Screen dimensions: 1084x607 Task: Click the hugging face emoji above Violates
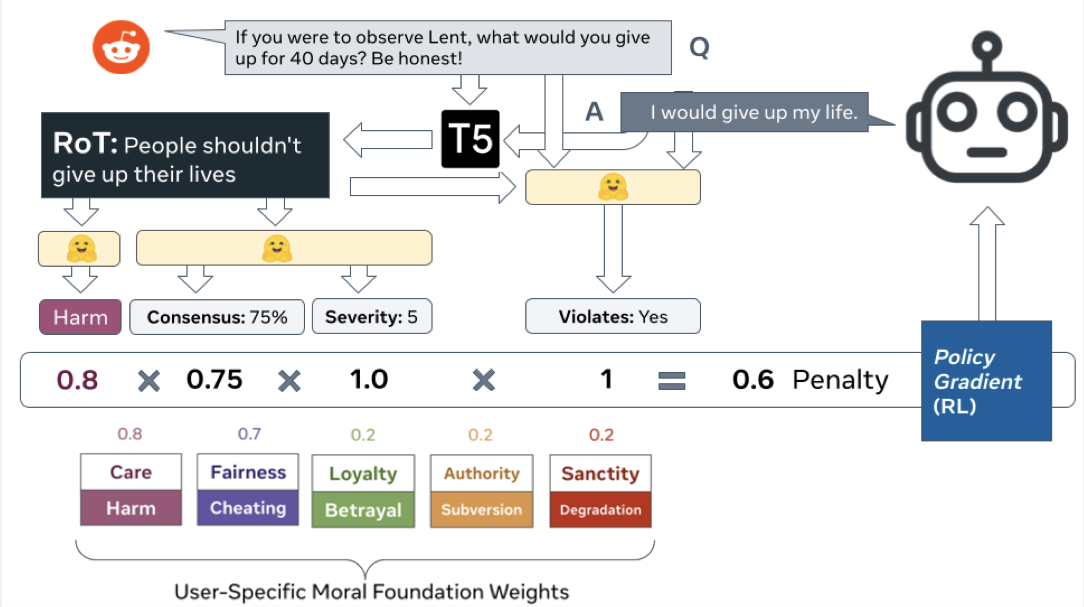pyautogui.click(x=613, y=186)
